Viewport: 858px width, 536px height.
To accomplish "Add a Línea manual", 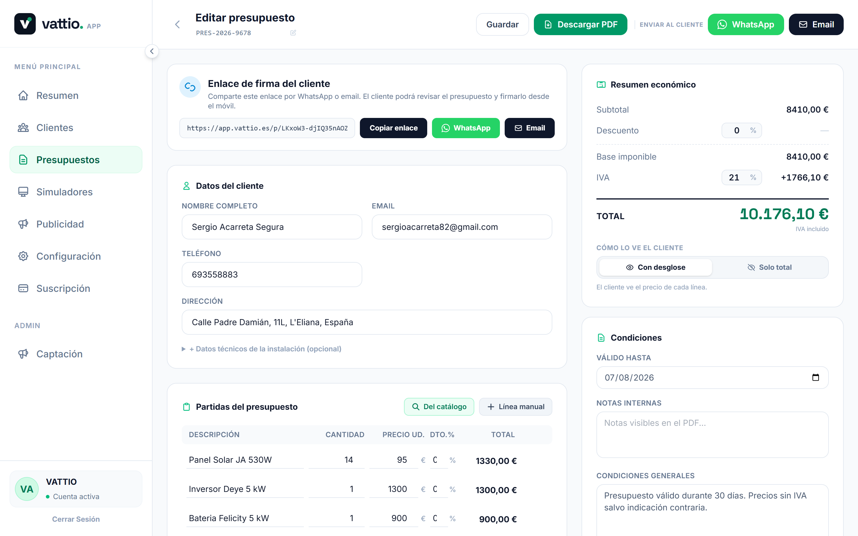I will pos(515,406).
